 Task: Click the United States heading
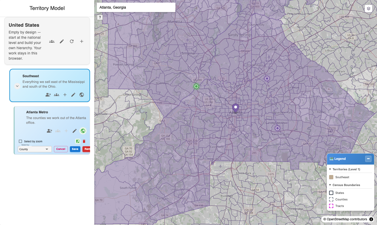pyautogui.click(x=24, y=25)
